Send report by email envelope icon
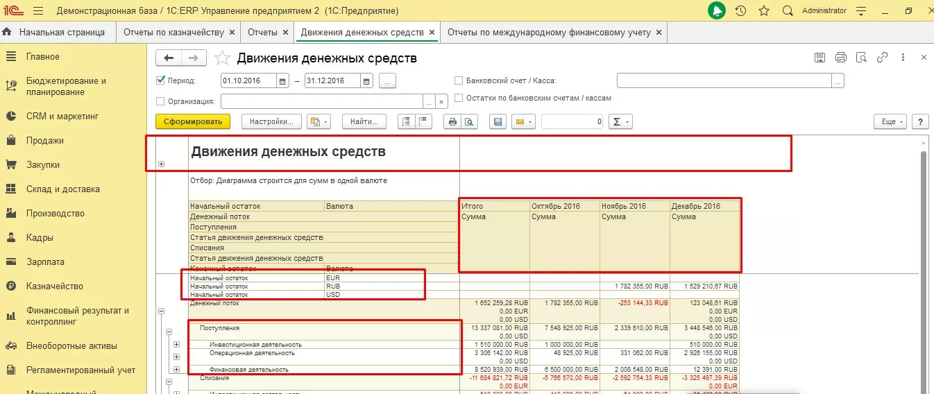 pyautogui.click(x=523, y=121)
